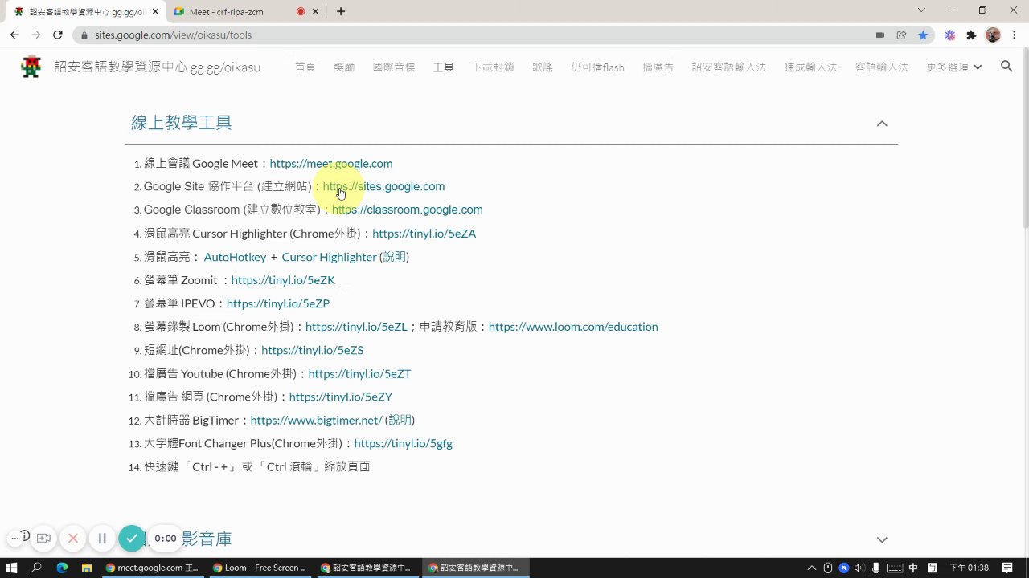
Task: Click the blue cursor highlighter tray icon
Action: 843,568
